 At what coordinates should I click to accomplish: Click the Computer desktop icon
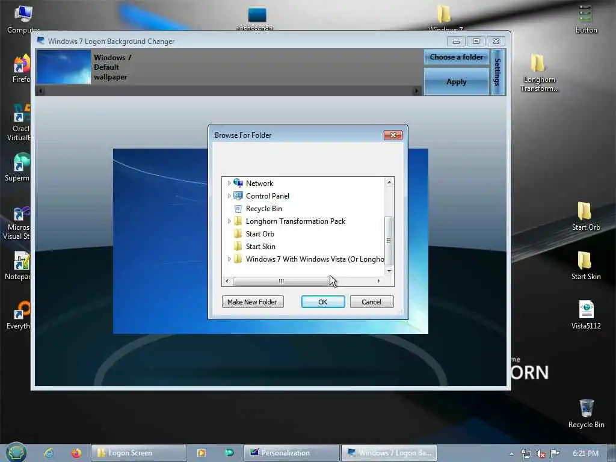coord(23,19)
